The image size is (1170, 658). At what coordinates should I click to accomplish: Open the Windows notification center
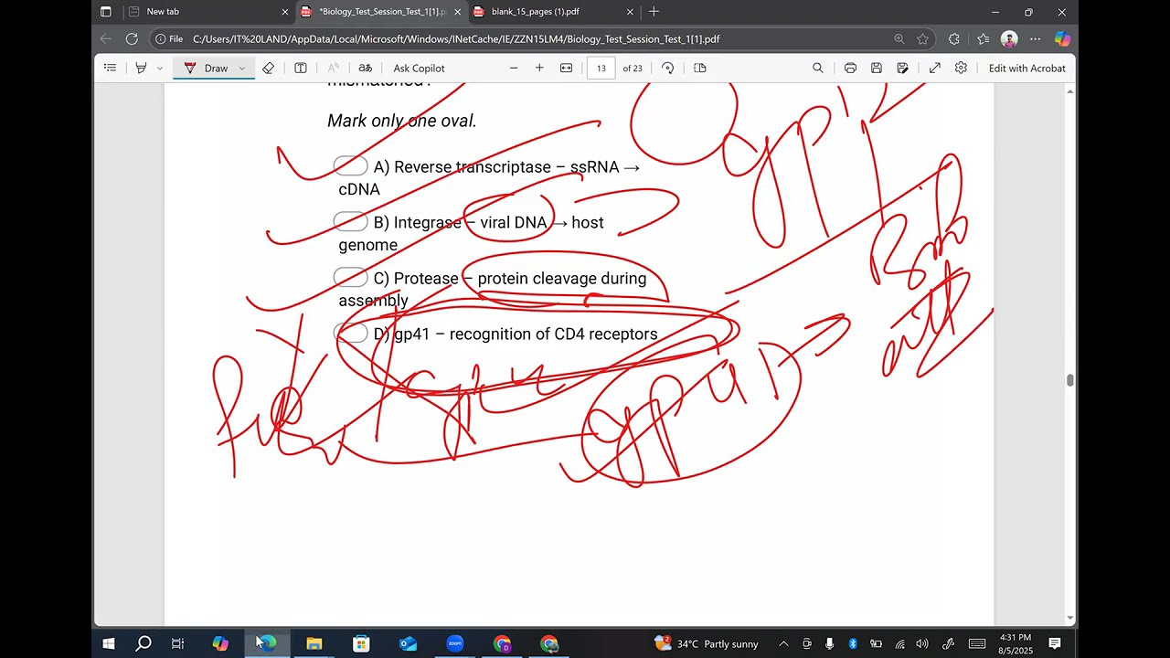1055,643
